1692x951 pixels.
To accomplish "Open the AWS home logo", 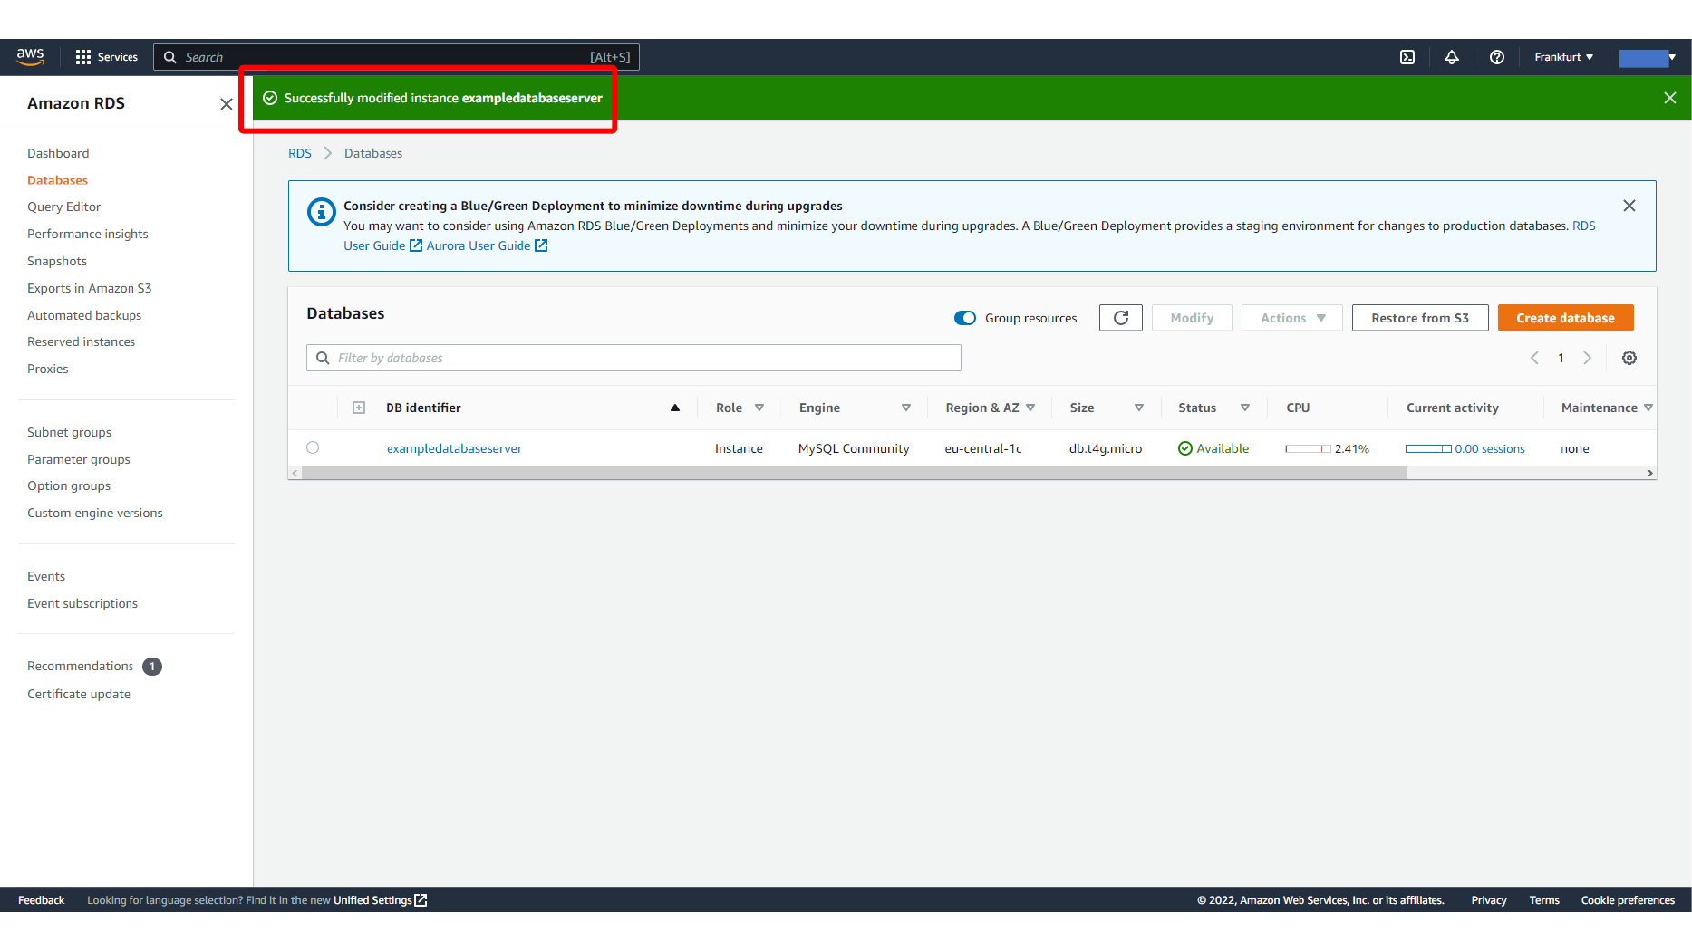I will (30, 56).
